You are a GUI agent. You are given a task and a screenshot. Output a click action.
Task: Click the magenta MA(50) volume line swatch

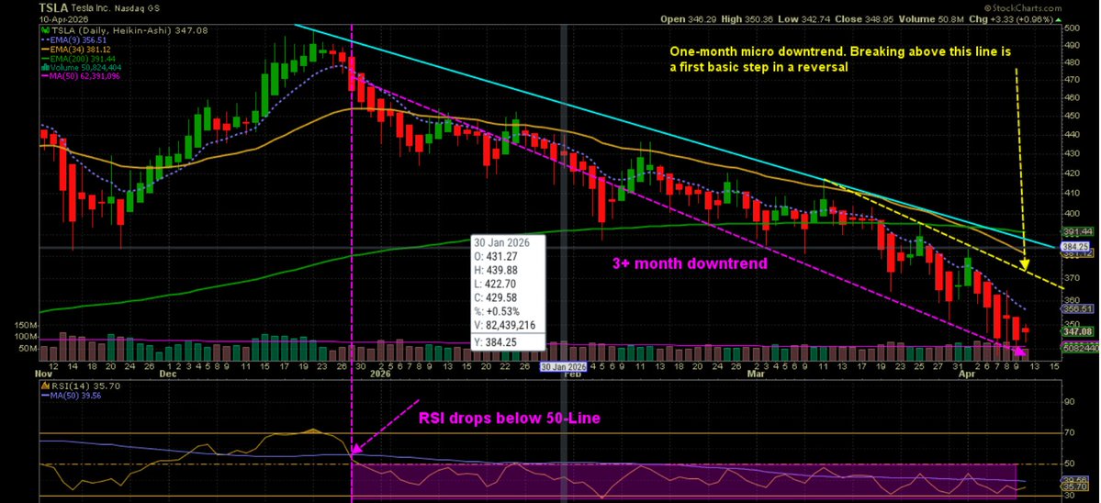click(x=45, y=76)
